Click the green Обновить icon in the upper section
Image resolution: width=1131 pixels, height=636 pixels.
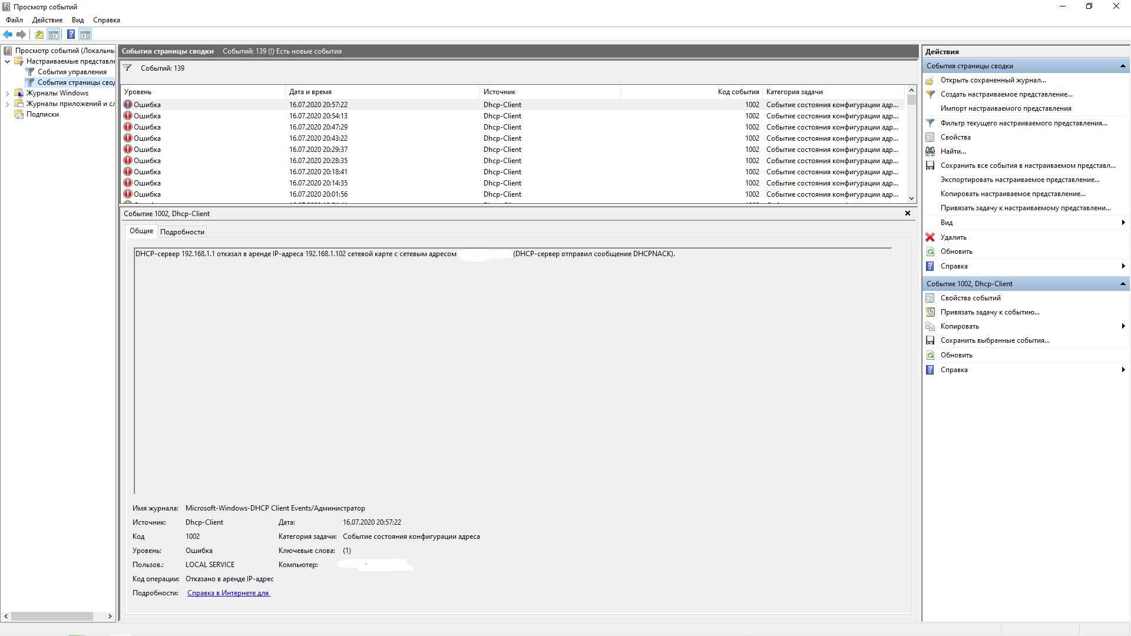[x=930, y=251]
